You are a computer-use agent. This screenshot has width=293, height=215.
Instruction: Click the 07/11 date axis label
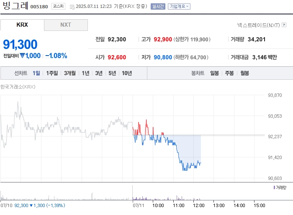(139, 205)
